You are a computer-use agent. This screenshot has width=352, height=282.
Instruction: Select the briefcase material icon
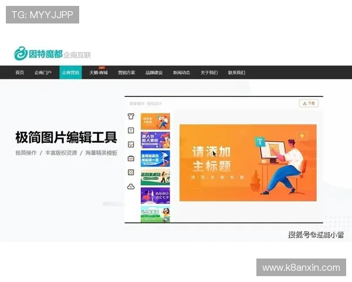(131, 158)
